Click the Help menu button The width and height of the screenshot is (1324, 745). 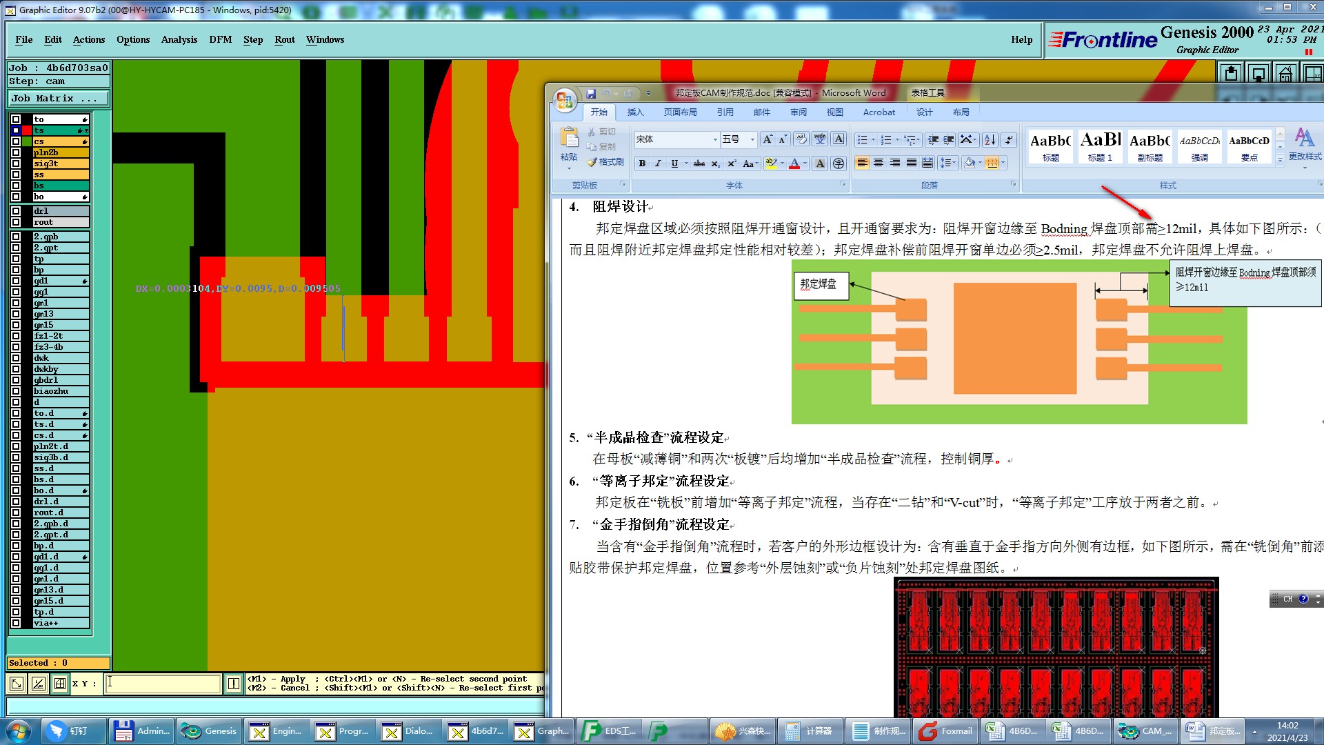[1021, 39]
